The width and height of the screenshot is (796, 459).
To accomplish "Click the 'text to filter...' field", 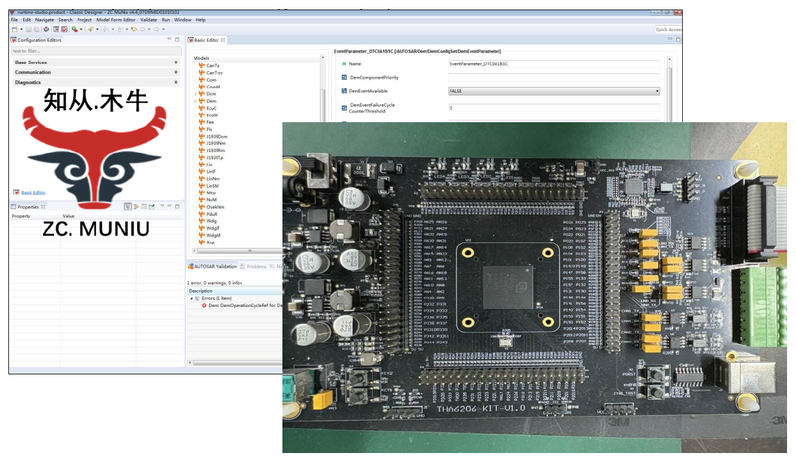I will [96, 51].
